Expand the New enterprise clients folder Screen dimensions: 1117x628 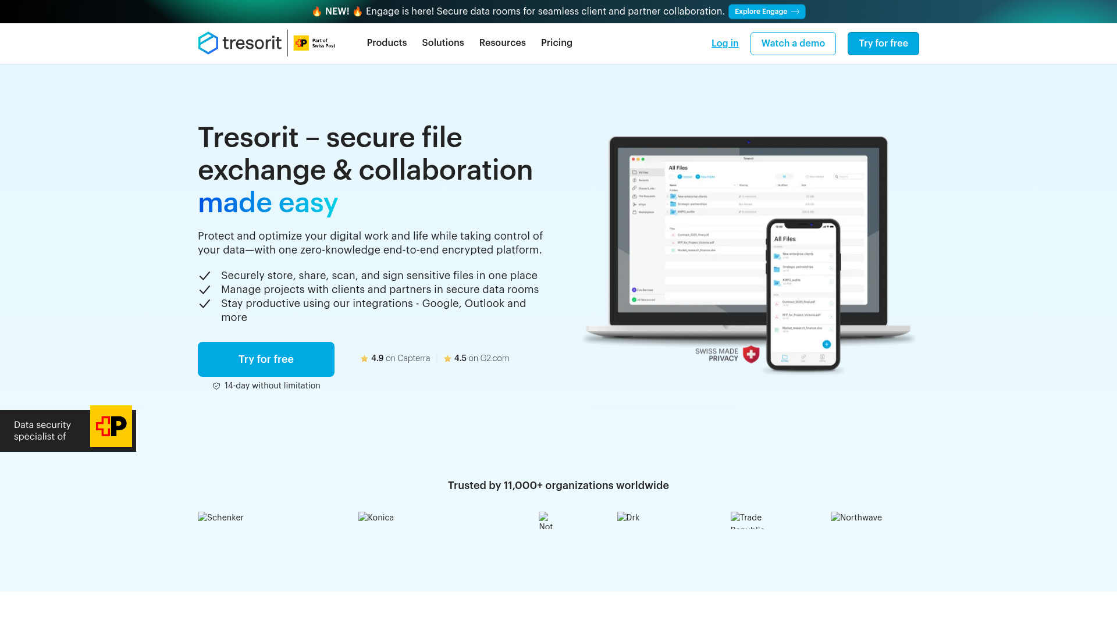pos(667,197)
